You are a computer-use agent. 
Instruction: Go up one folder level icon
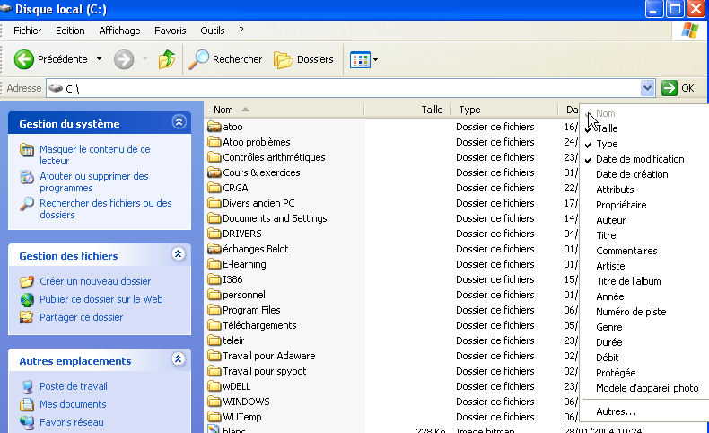click(x=166, y=59)
